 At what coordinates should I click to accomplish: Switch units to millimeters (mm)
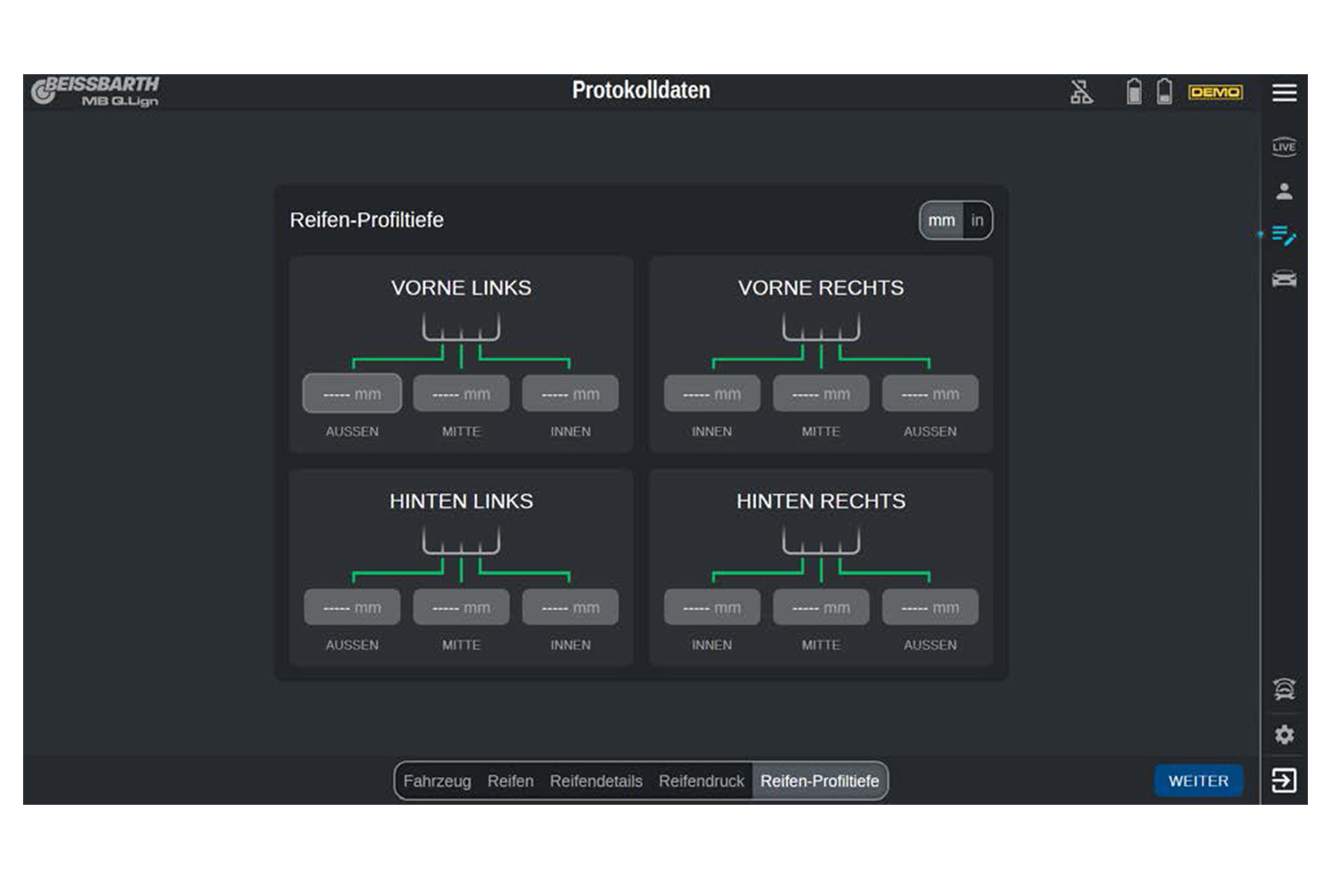point(941,221)
